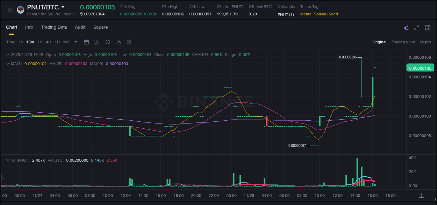
Task: Open the Go-to-date calendar icon
Action: click(86, 42)
